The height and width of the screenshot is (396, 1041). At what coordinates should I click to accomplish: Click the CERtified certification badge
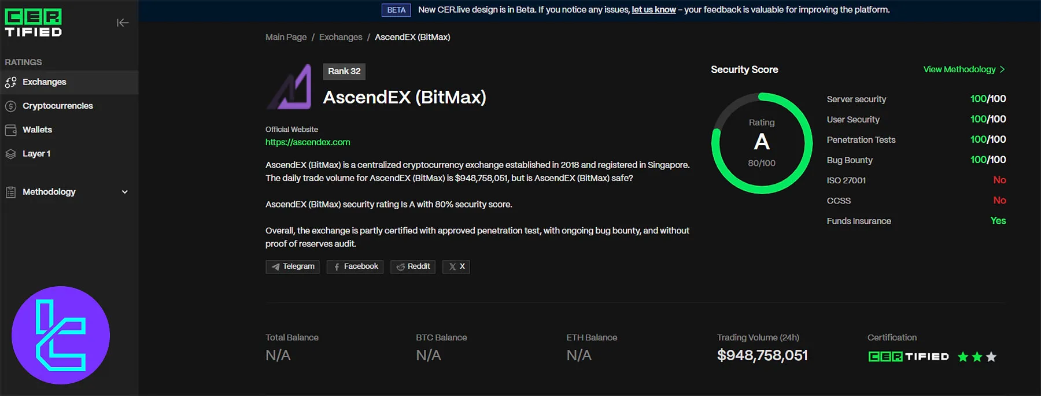coord(909,357)
